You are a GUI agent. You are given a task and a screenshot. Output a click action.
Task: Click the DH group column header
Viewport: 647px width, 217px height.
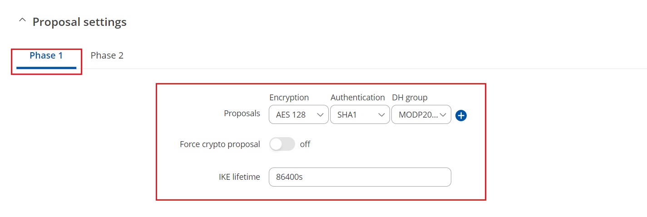coord(410,98)
